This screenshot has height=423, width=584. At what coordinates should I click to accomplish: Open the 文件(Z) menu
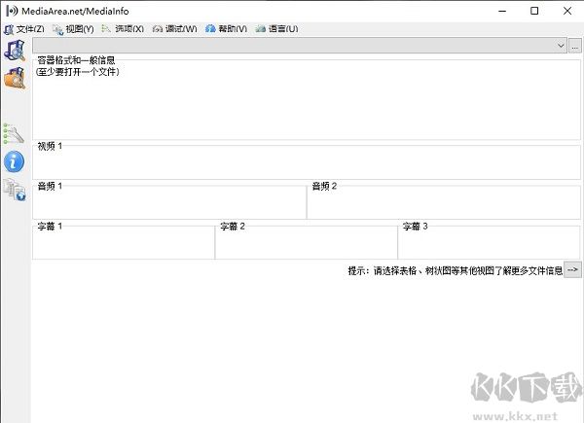pos(24,29)
